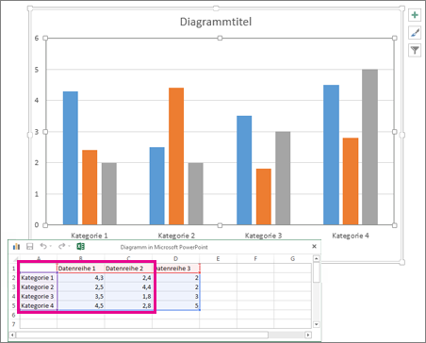Expand the Undo history dropdown arrow

pyautogui.click(x=51, y=247)
